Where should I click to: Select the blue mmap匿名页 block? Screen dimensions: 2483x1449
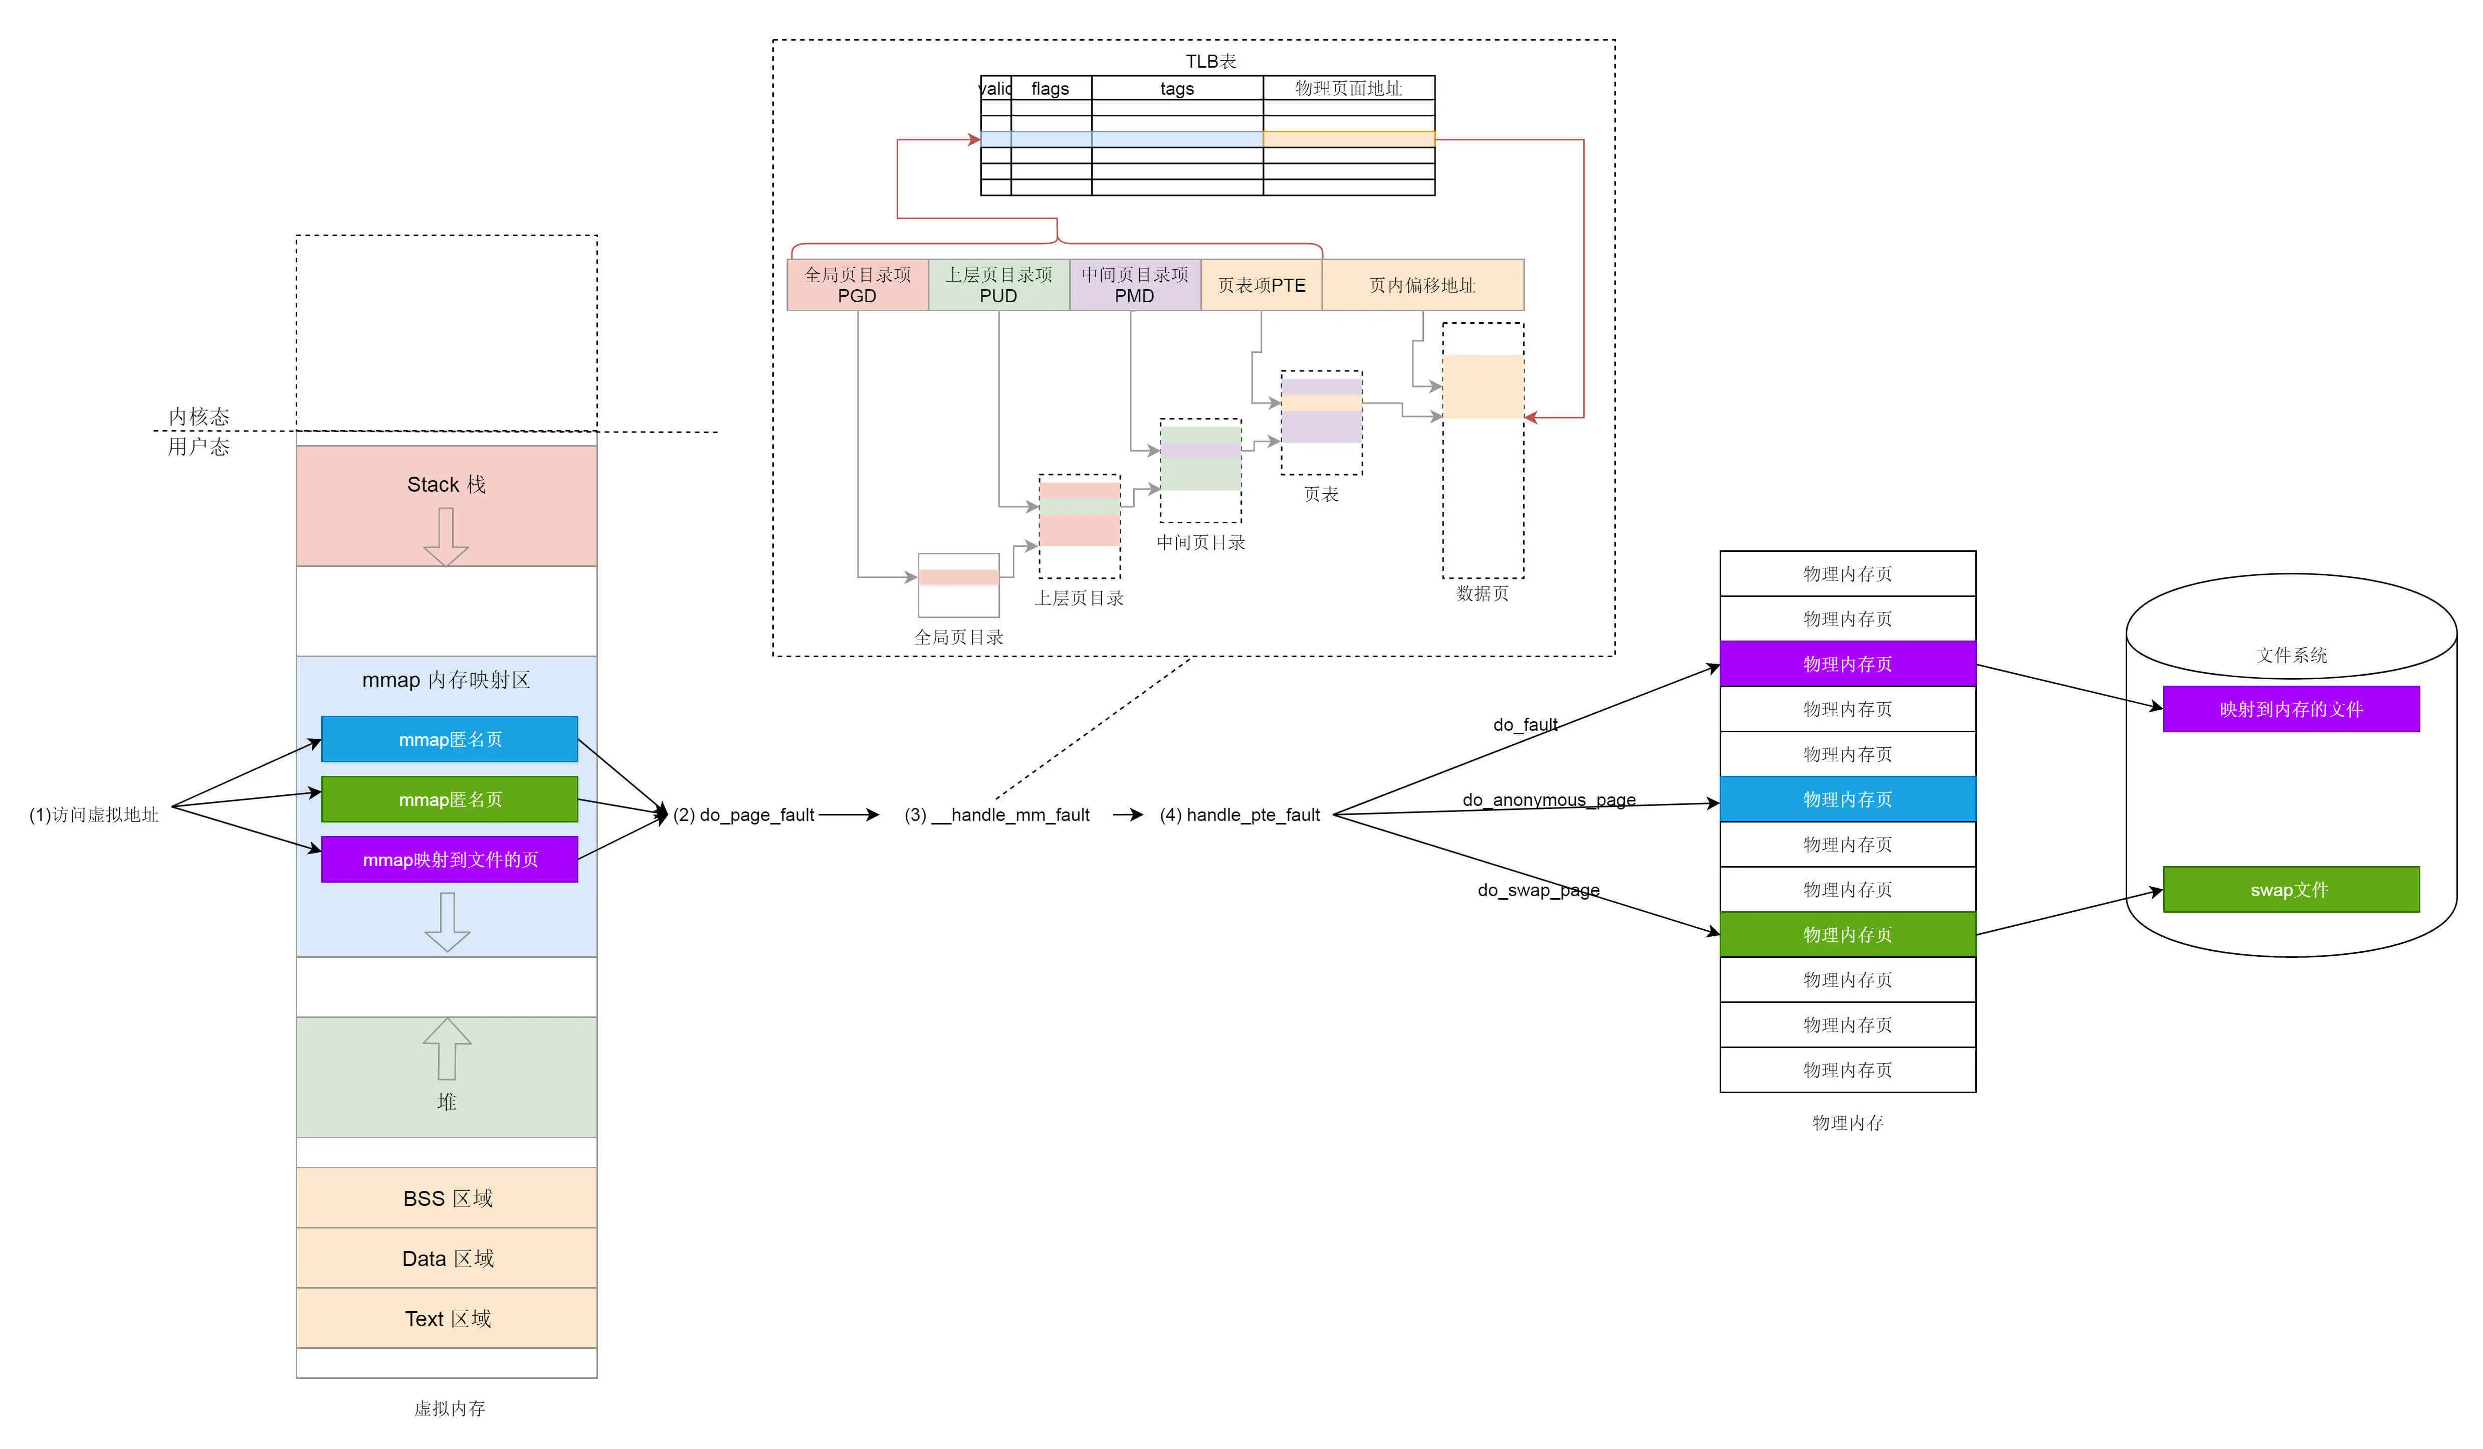point(449,739)
